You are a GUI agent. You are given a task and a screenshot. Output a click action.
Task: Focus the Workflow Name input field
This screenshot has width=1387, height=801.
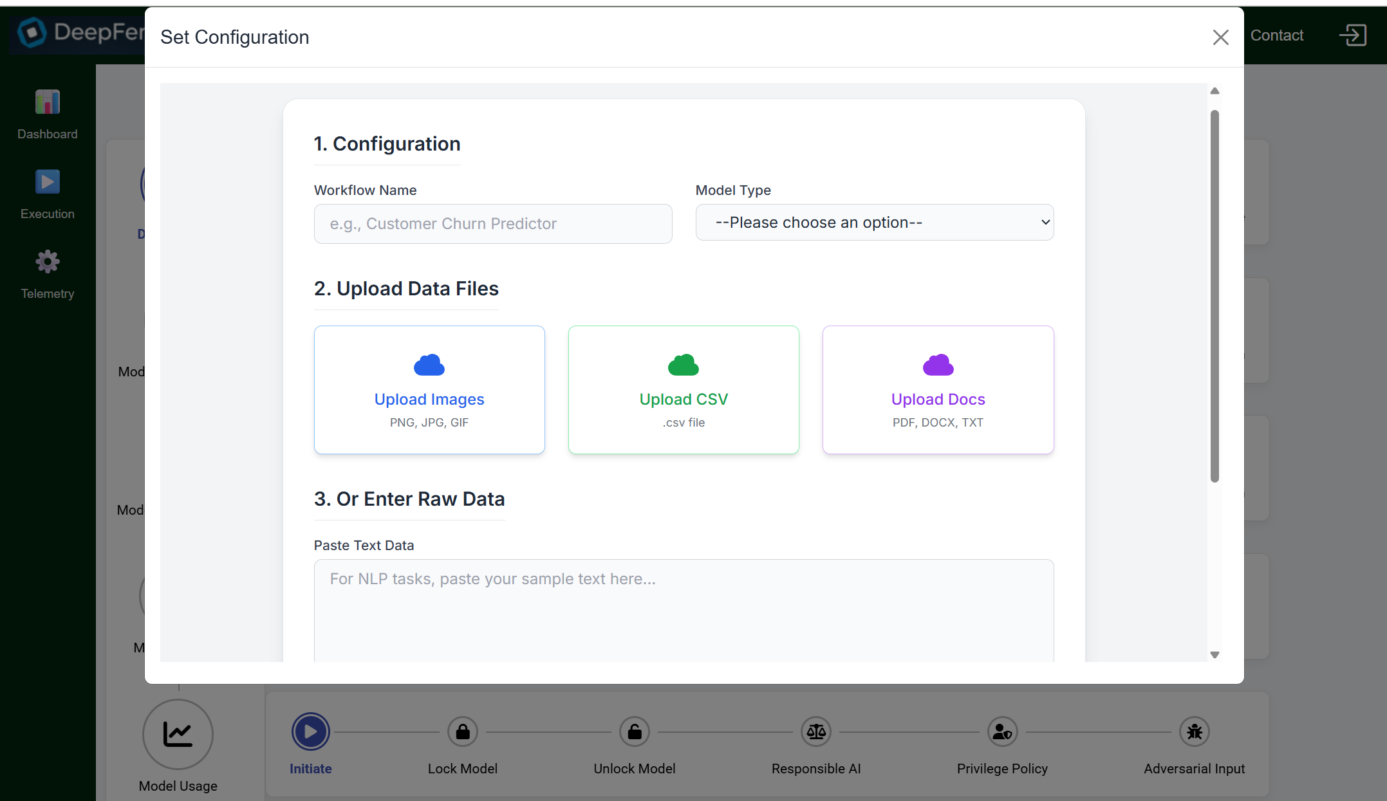[x=493, y=224]
